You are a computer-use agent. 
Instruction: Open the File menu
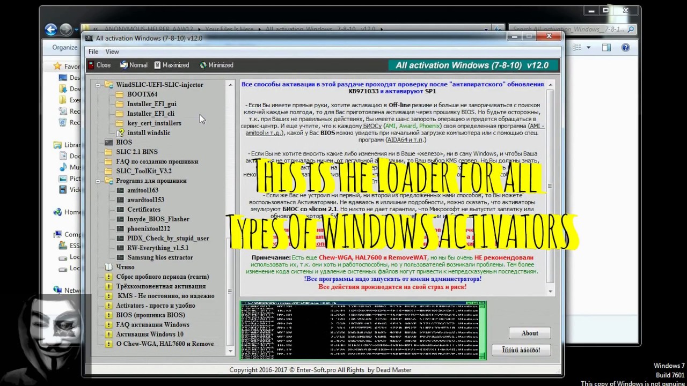[93, 51]
